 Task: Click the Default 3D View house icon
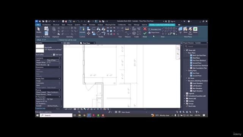[x=88, y=21]
